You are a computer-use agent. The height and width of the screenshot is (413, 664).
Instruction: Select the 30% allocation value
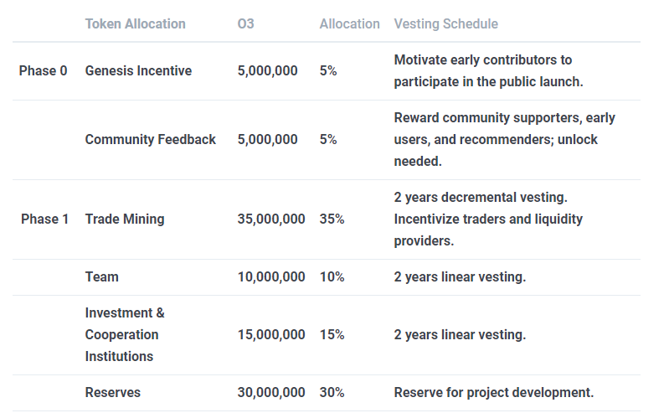pos(332,392)
